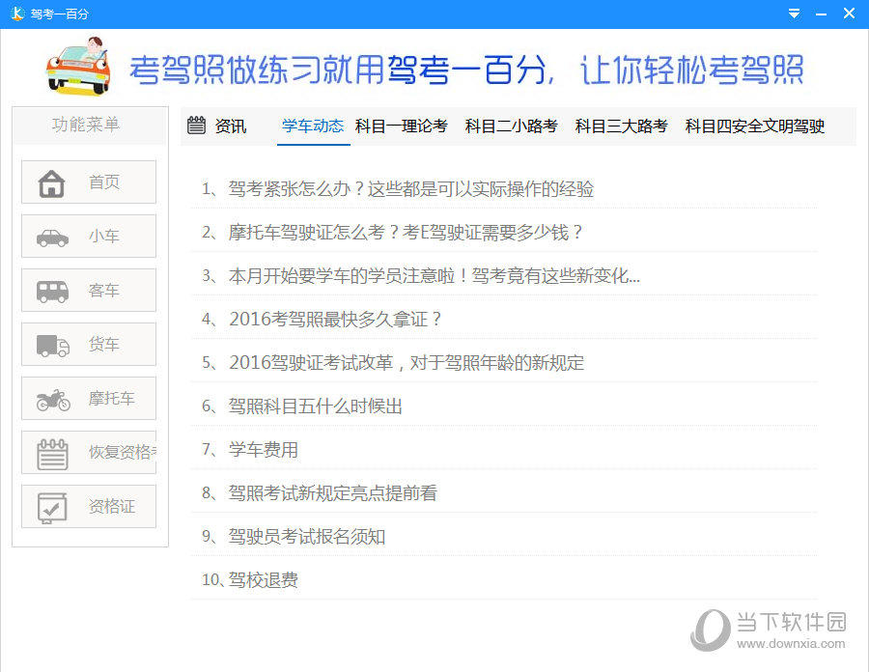Click the 摩托车 menu label
The height and width of the screenshot is (672, 869).
click(x=111, y=399)
